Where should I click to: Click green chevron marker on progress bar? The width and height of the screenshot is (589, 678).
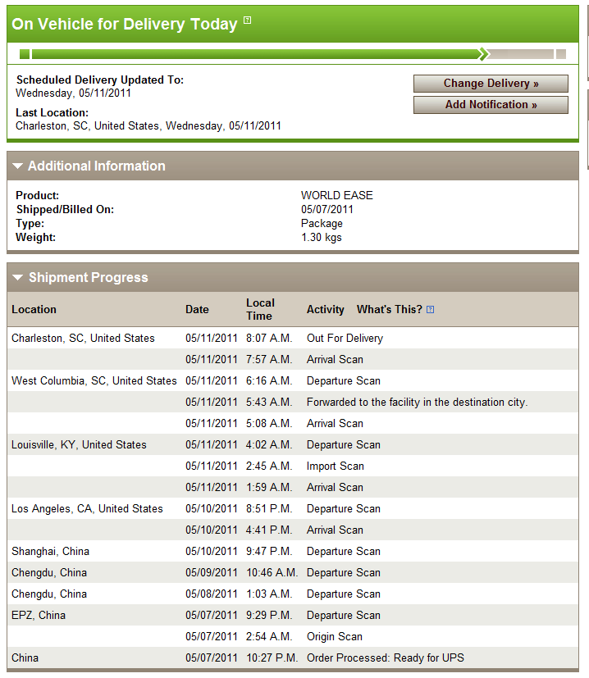(484, 54)
